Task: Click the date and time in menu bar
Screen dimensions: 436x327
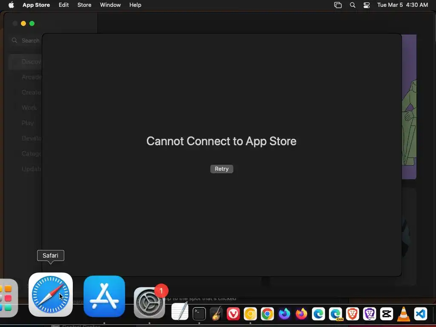Action: 402,5
